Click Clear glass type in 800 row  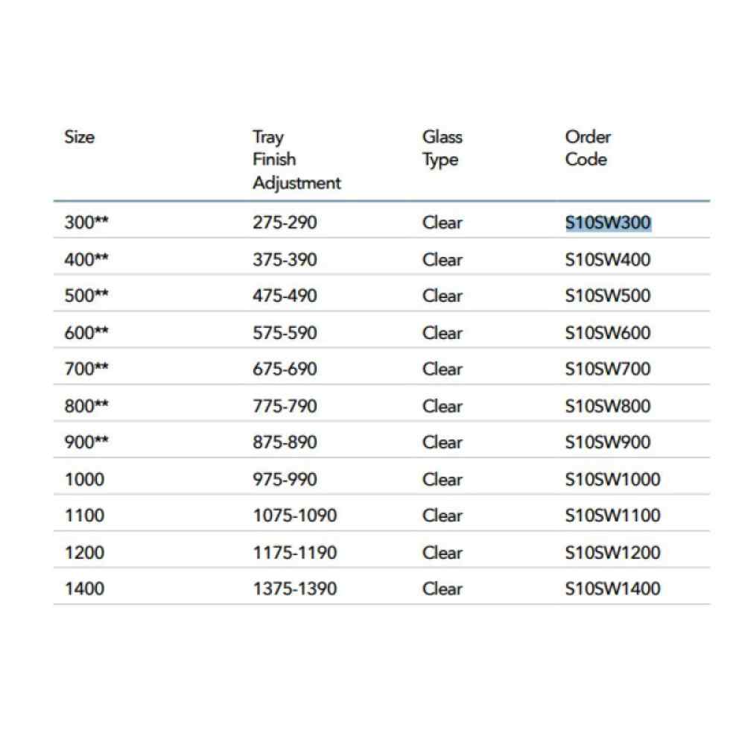click(x=442, y=406)
